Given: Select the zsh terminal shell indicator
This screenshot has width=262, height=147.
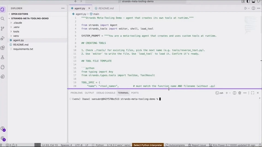Looking at the screenshot, I should click(219, 93).
